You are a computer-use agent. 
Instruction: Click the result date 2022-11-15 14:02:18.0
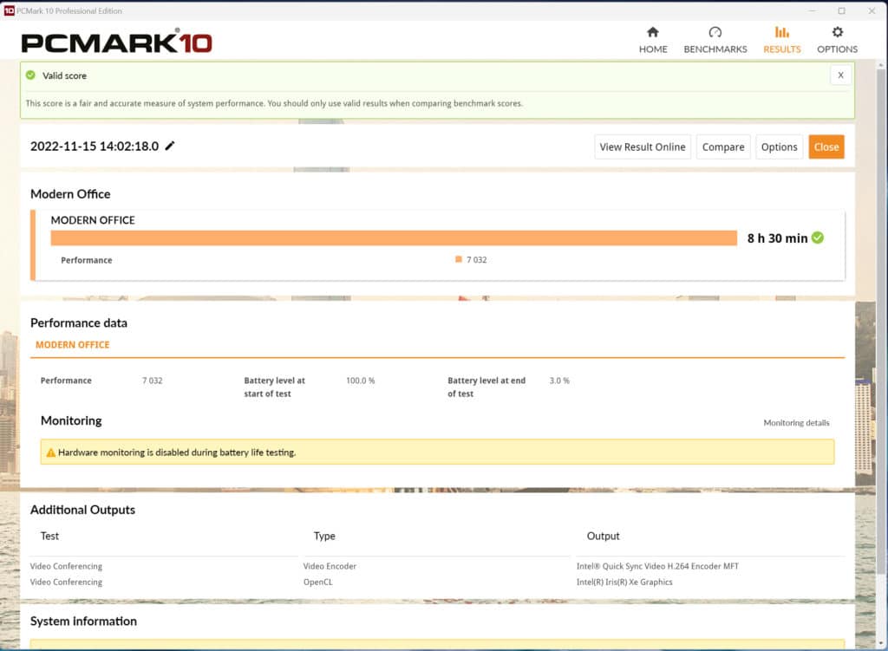95,146
